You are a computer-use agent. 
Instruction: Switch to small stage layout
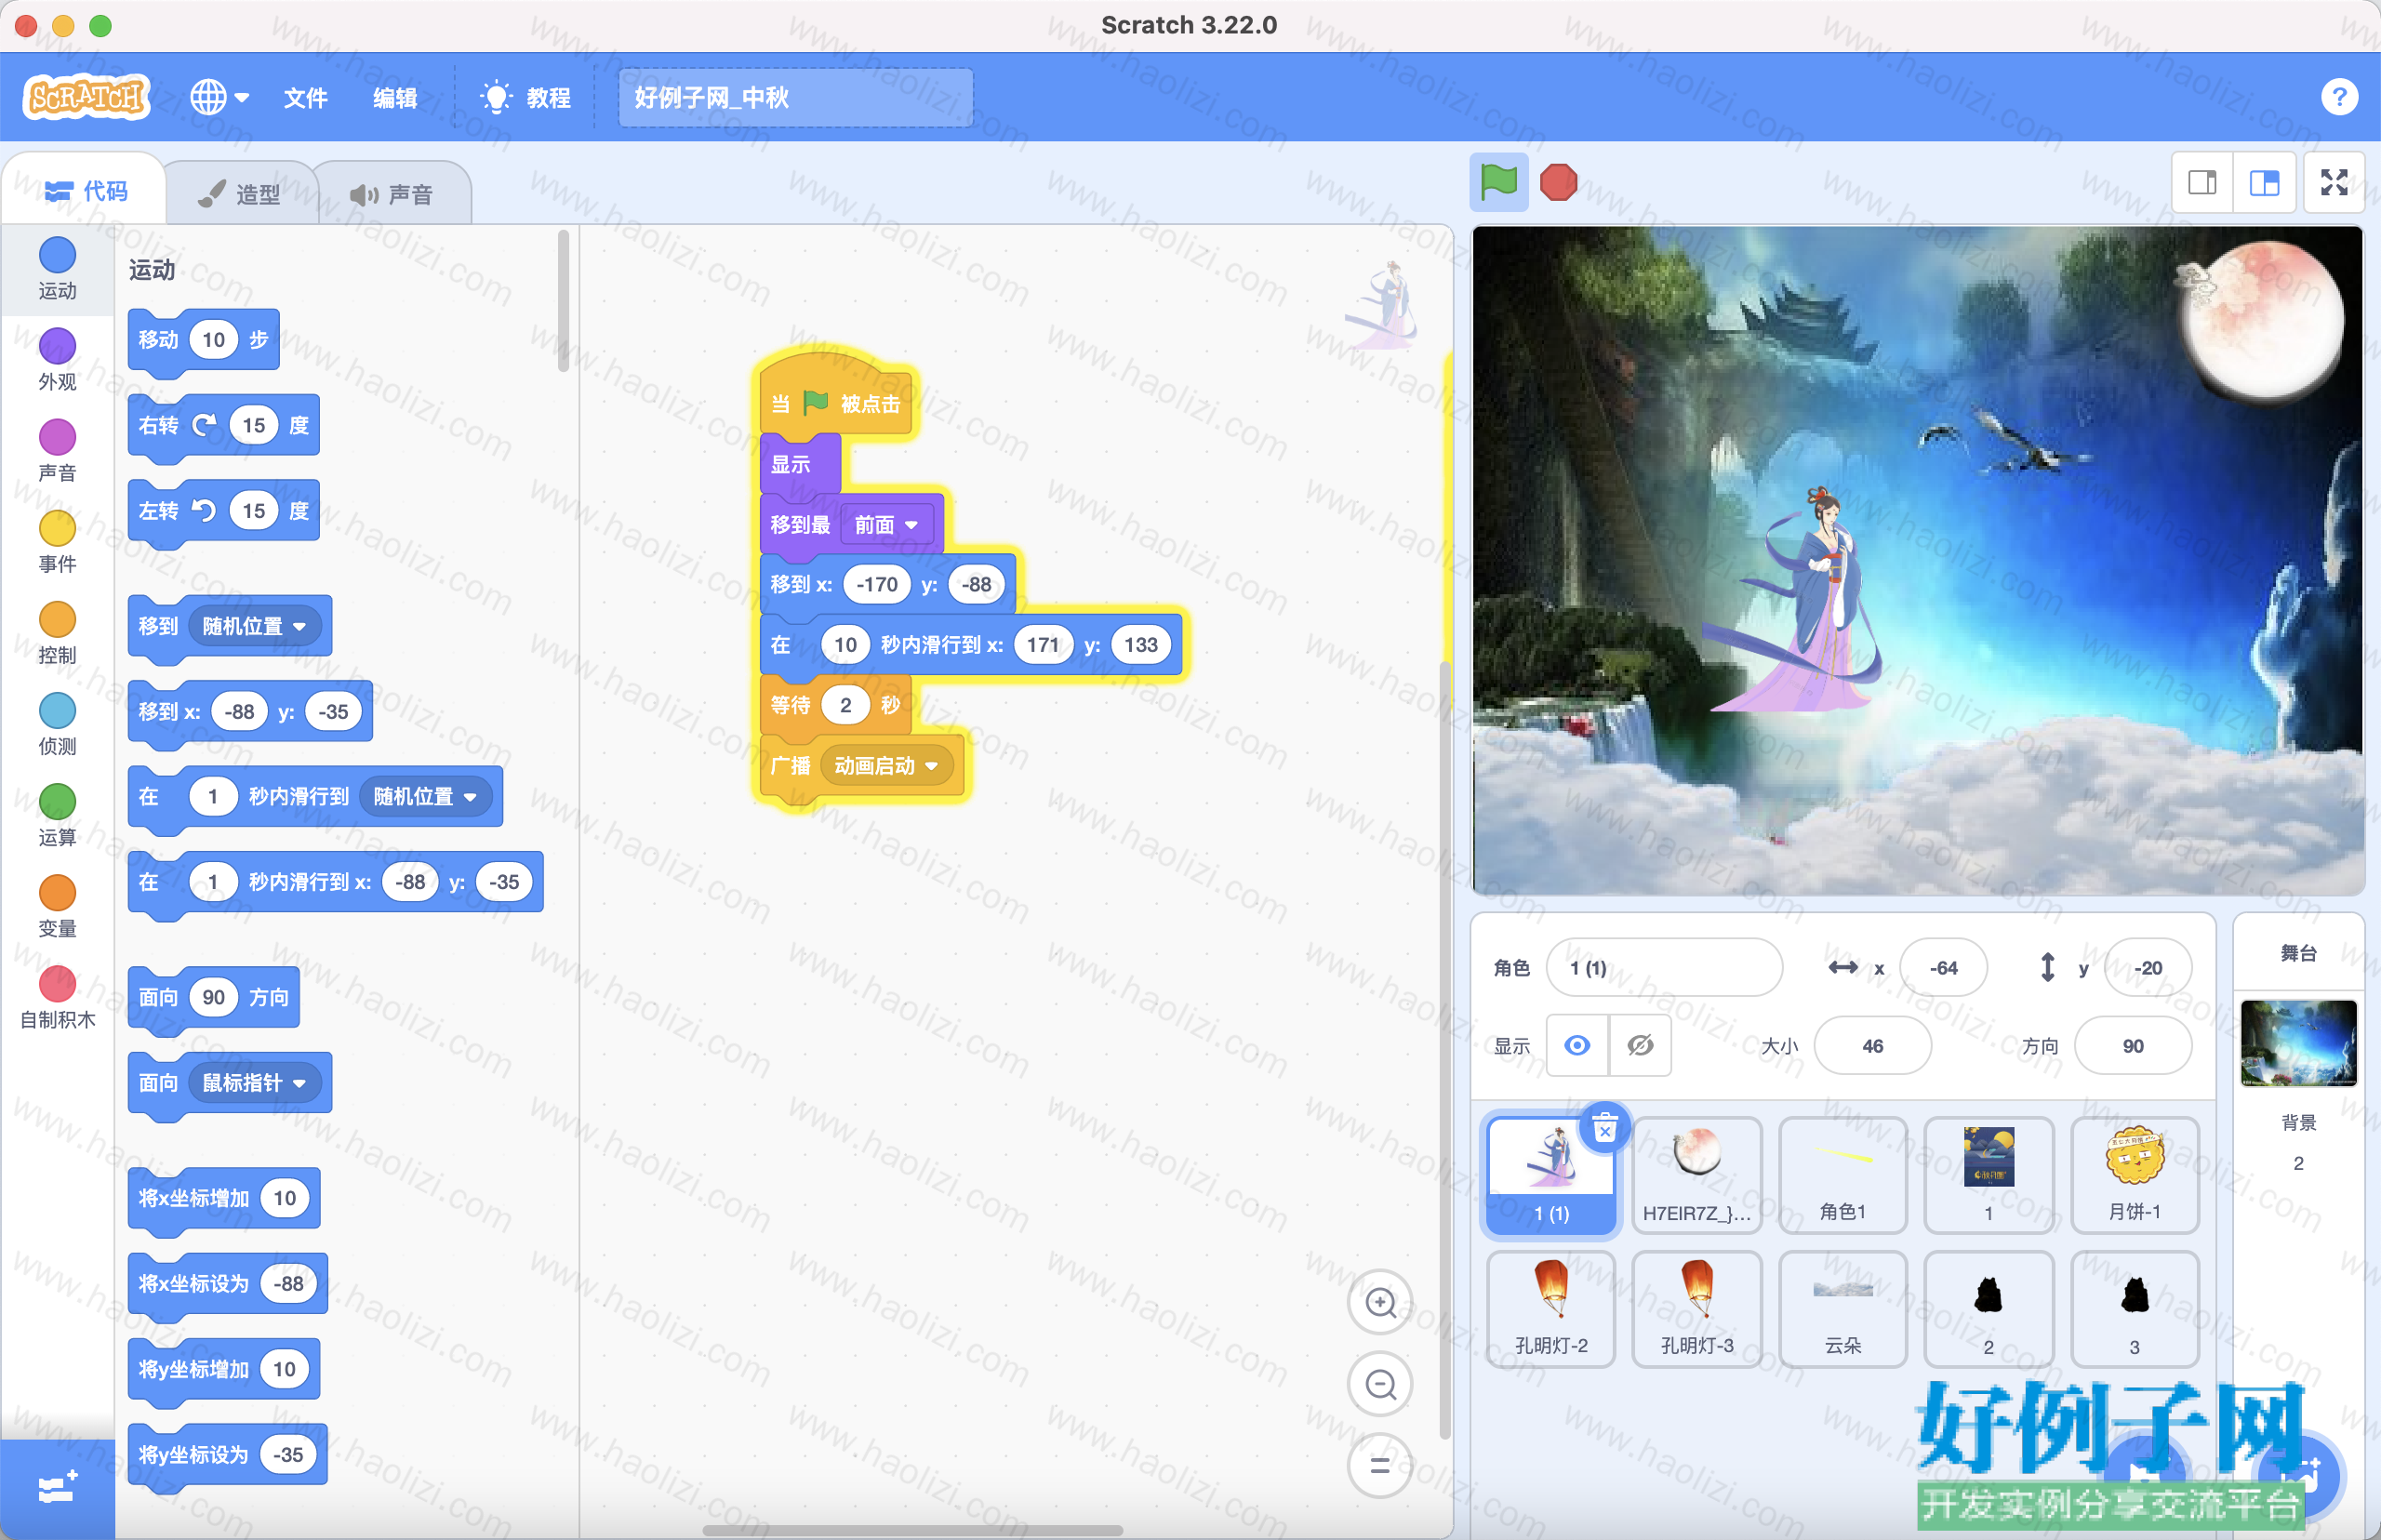(x=2202, y=182)
